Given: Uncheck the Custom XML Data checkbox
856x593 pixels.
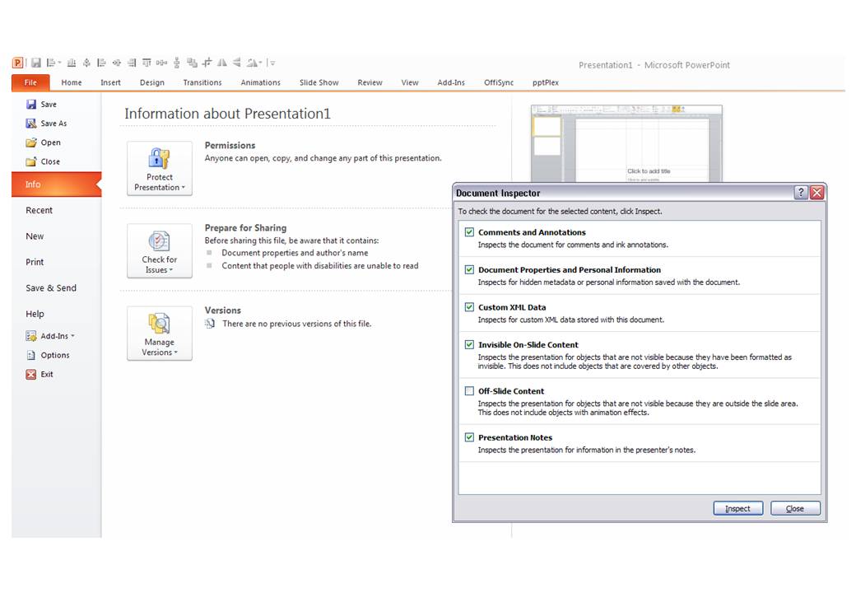Looking at the screenshot, I should tap(469, 307).
